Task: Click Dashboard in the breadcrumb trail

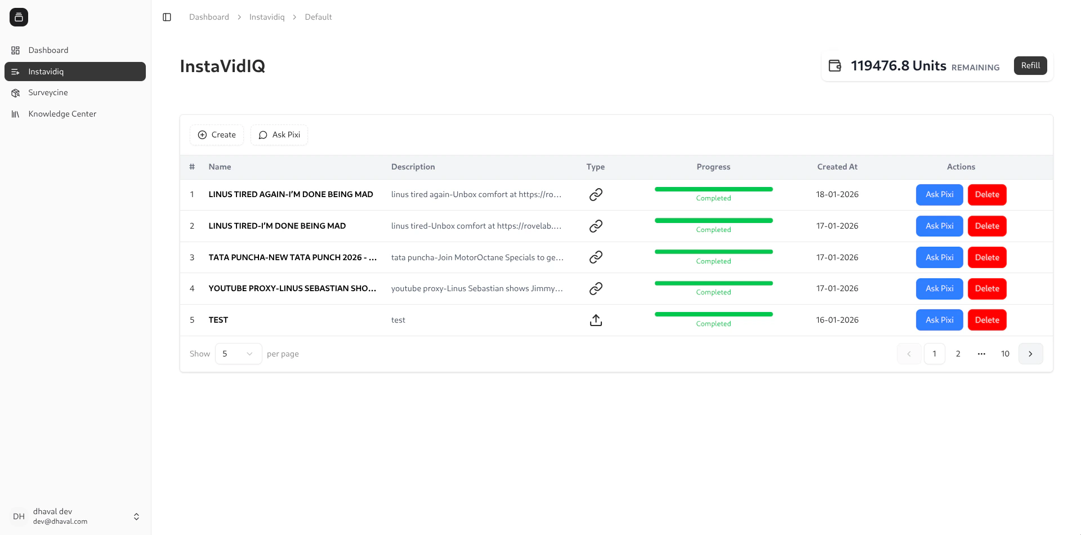Action: pyautogui.click(x=209, y=17)
